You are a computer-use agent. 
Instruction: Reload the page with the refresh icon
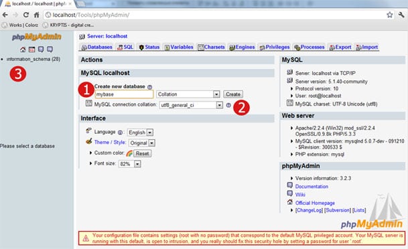pyautogui.click(x=25, y=15)
